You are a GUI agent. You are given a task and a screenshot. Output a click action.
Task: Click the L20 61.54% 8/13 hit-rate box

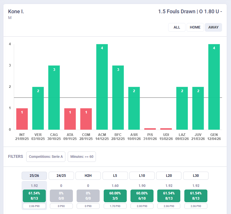[169, 196]
